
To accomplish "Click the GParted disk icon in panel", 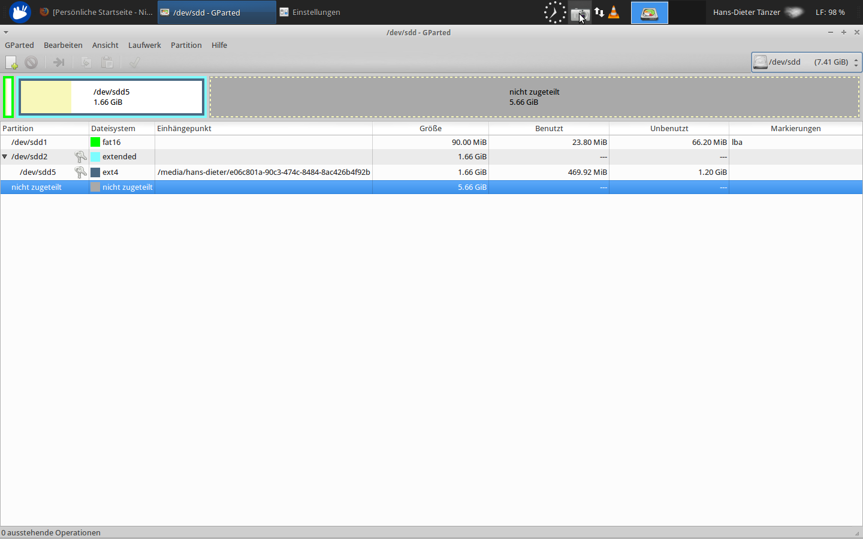I will coord(650,13).
